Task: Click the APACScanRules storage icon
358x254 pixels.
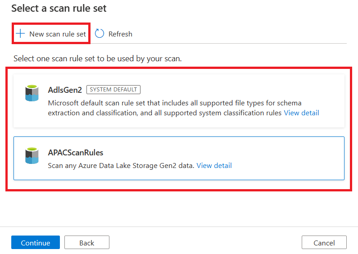Action: (32, 155)
